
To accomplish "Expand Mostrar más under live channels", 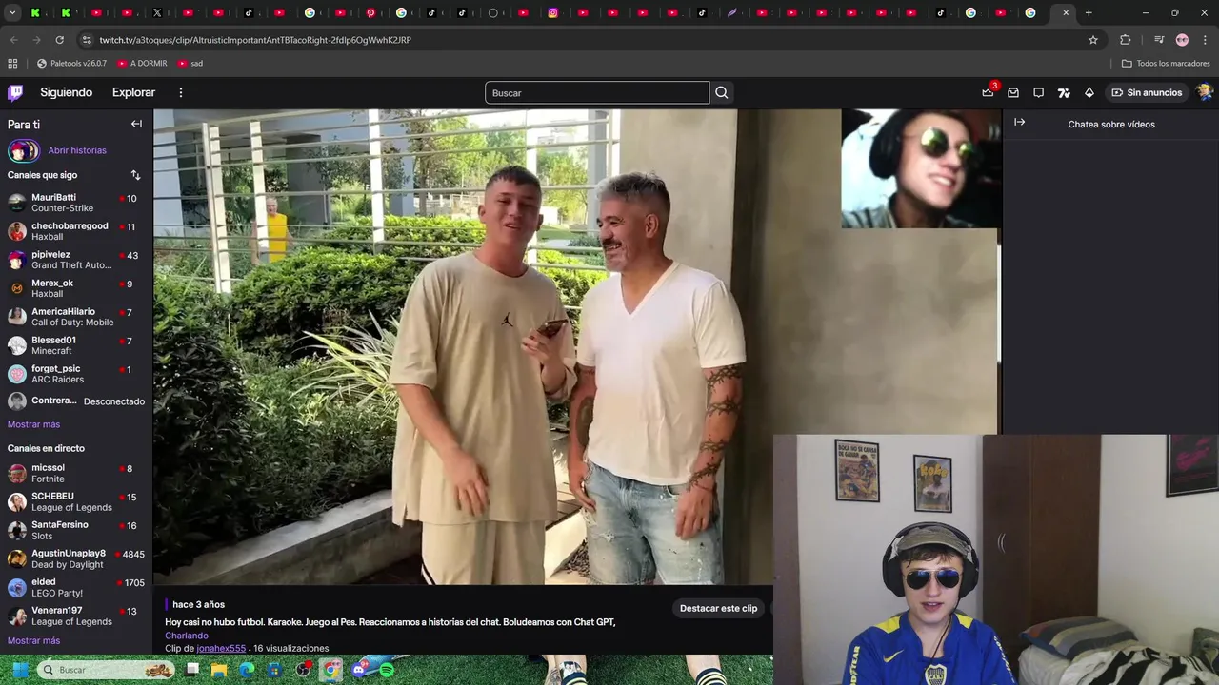I will pos(33,640).
